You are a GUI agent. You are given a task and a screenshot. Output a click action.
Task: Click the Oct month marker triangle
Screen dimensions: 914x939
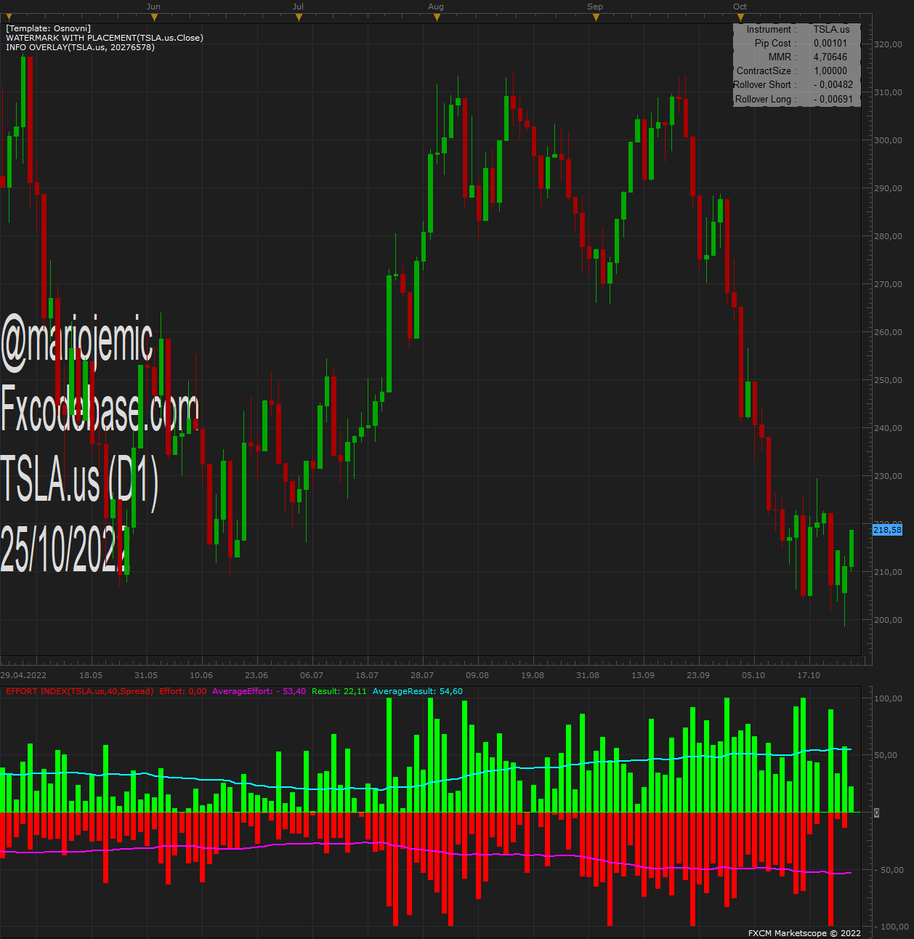click(740, 17)
